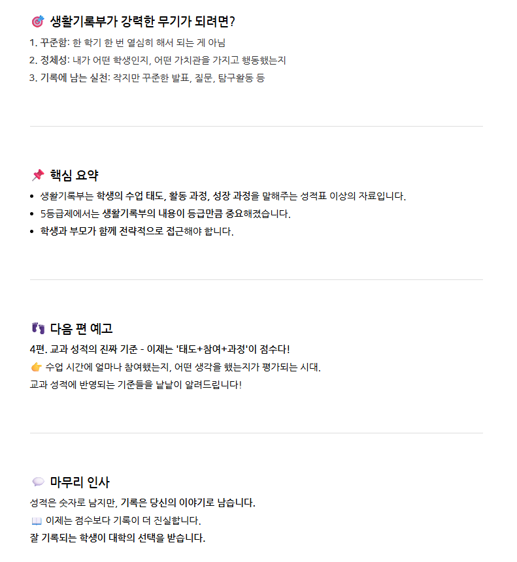Click the closing line 잘 기록되는 학생이

point(118,538)
